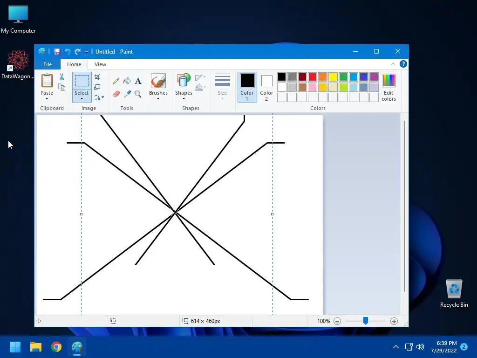Click the Brushes tool icon
The width and height of the screenshot is (477, 358).
pos(158,81)
